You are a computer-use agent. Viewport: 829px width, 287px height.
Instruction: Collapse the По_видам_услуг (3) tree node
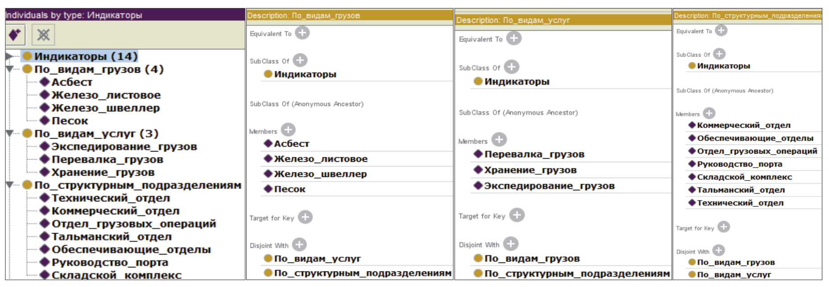9,134
